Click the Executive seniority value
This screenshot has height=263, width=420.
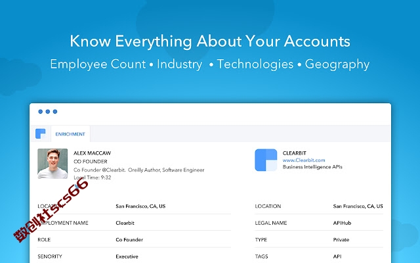click(x=127, y=256)
